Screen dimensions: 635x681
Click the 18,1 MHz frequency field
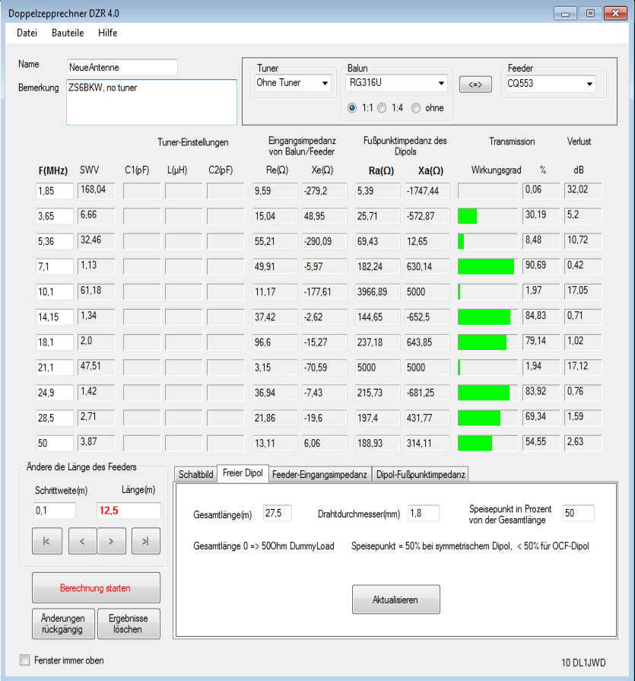(x=55, y=342)
